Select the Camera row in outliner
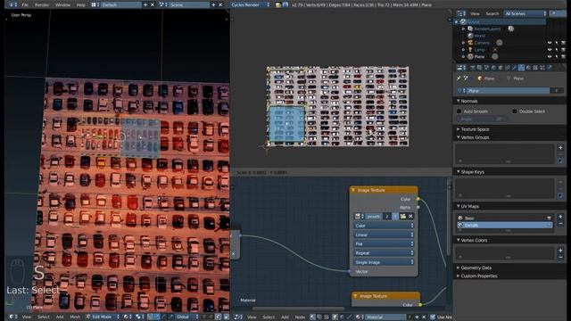 point(482,43)
